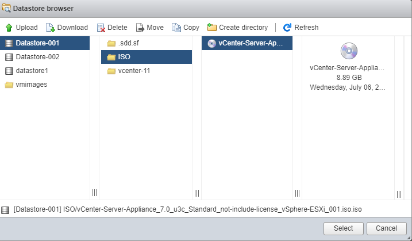The image size is (412, 241).
Task: Click the Create directory folder icon
Action: pos(212,27)
